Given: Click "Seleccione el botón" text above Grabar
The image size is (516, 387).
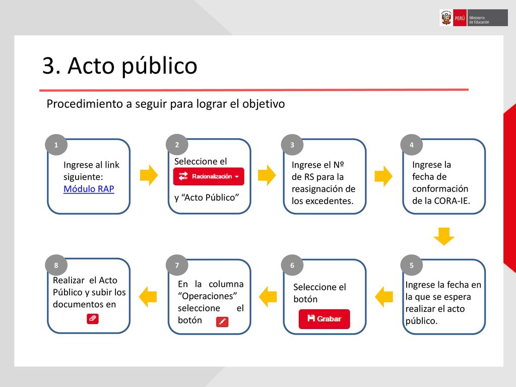Looking at the screenshot, I should pyautogui.click(x=319, y=293).
